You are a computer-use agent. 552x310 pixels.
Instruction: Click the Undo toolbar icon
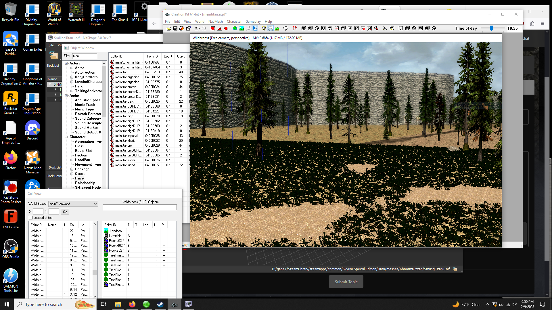tap(197, 28)
